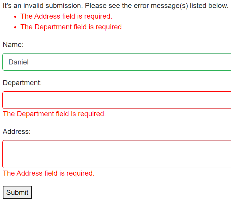The height and width of the screenshot is (204, 231).
Task: Click the bullet dot before the Department error
Action: tap(15, 27)
